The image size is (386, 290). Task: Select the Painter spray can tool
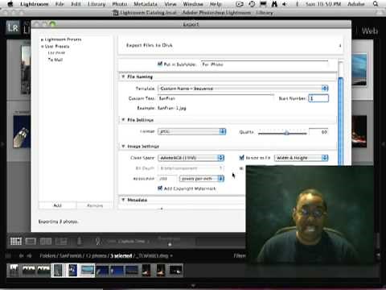(x=80, y=241)
